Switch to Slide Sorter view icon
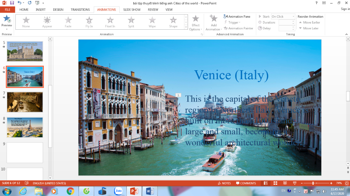 (x=275, y=183)
